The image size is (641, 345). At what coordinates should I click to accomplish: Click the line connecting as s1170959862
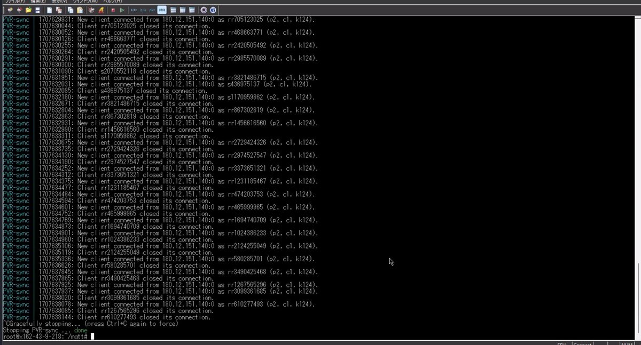160,97
